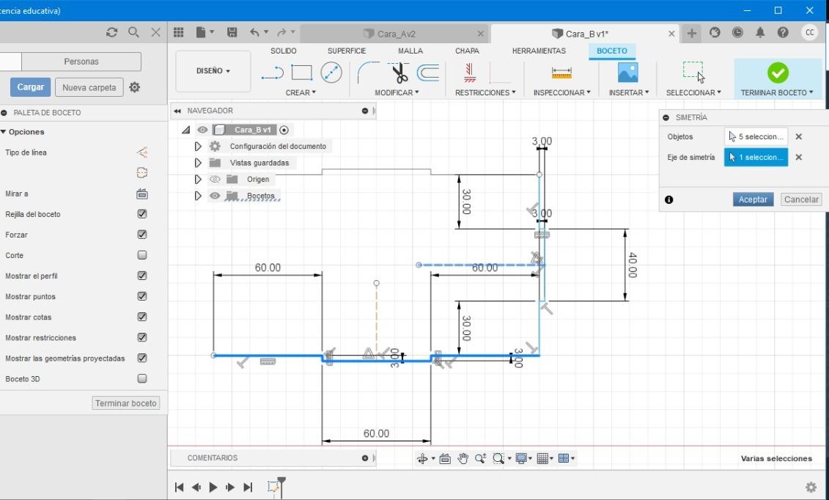Viewport: 829px width, 500px height.
Task: Open the DISEÑO workspace dropdown
Action: pos(213,71)
